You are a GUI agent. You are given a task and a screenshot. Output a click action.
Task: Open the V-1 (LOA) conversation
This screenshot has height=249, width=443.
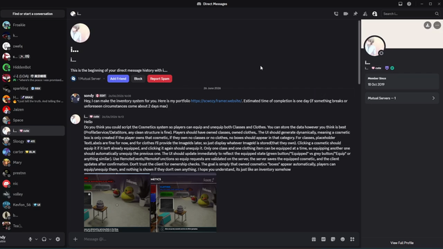33,77
